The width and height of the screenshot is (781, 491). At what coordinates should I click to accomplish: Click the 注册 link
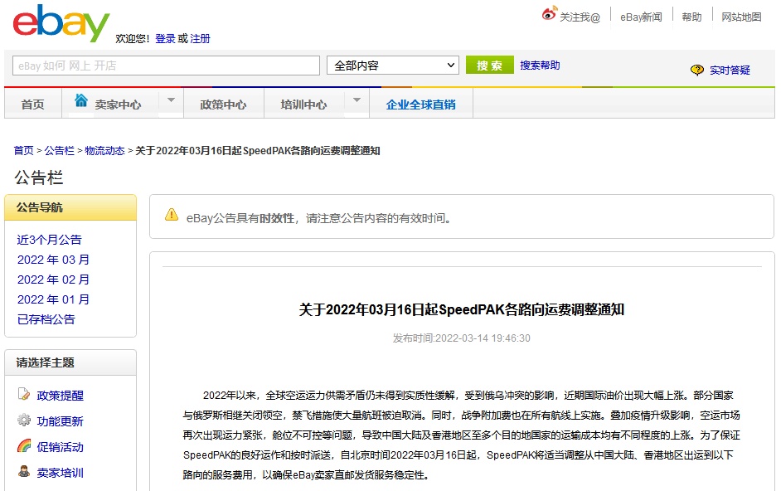(201, 38)
